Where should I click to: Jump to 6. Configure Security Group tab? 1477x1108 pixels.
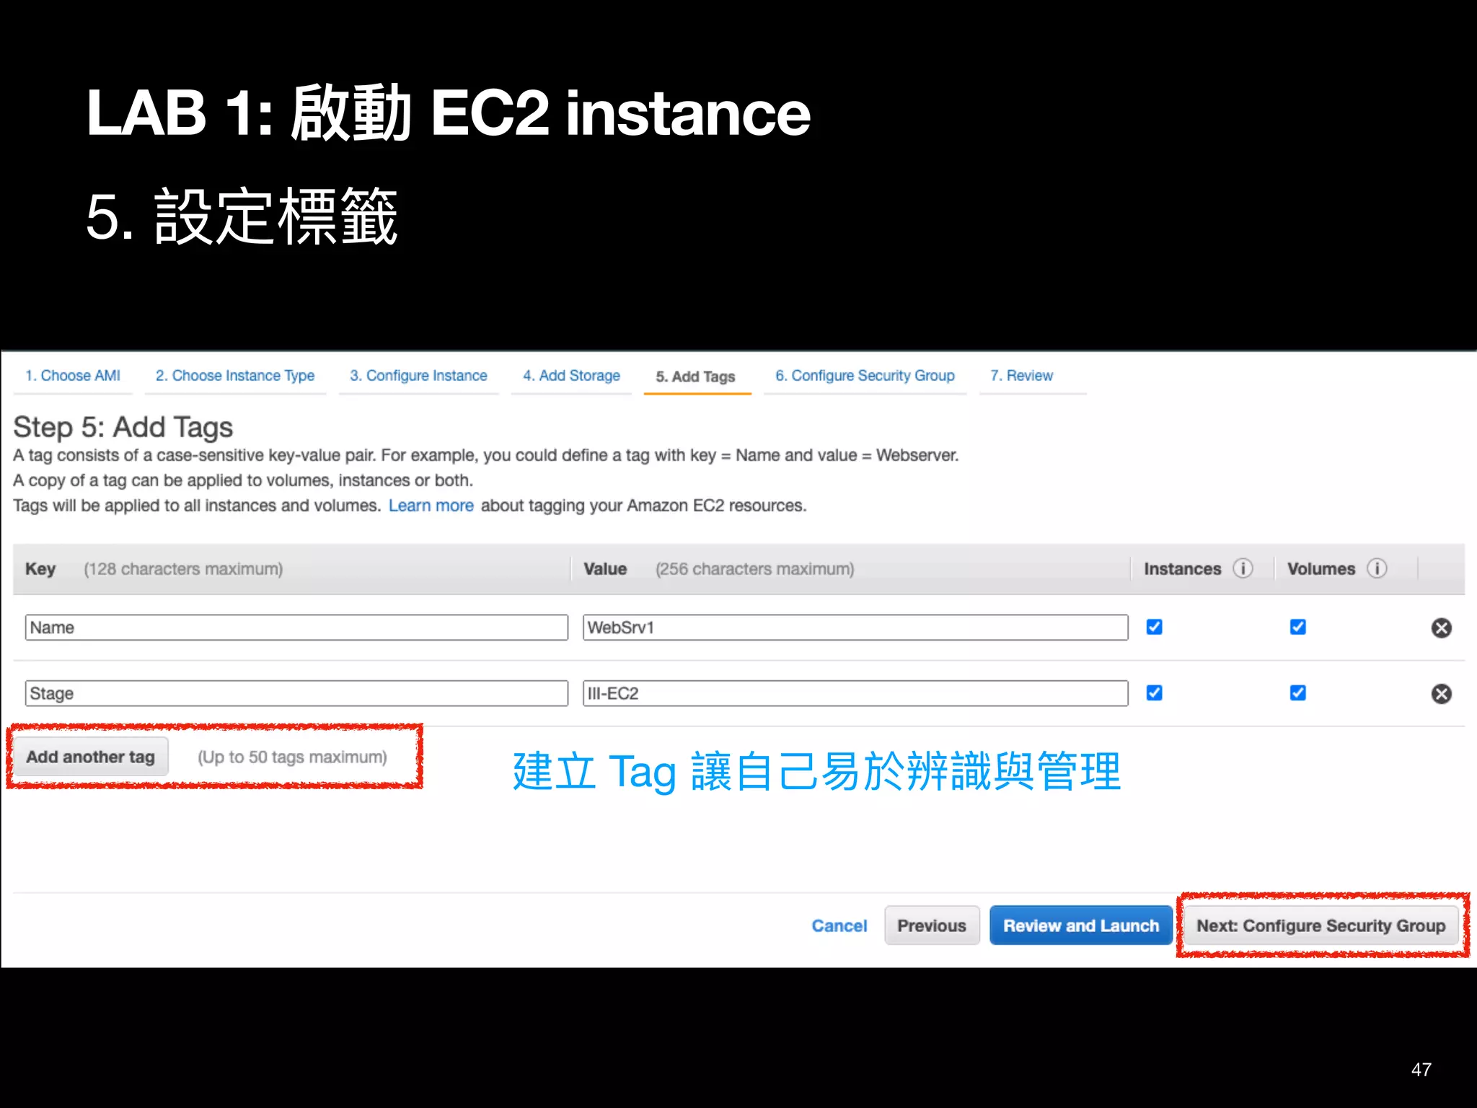pyautogui.click(x=865, y=376)
